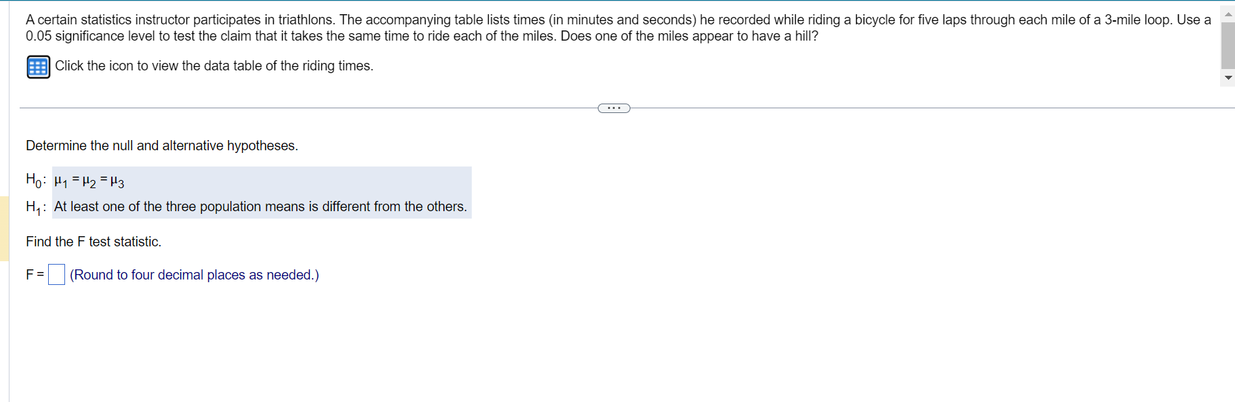This screenshot has width=1235, height=402.
Task: Click the scrollbar down arrow
Action: pyautogui.click(x=1228, y=79)
